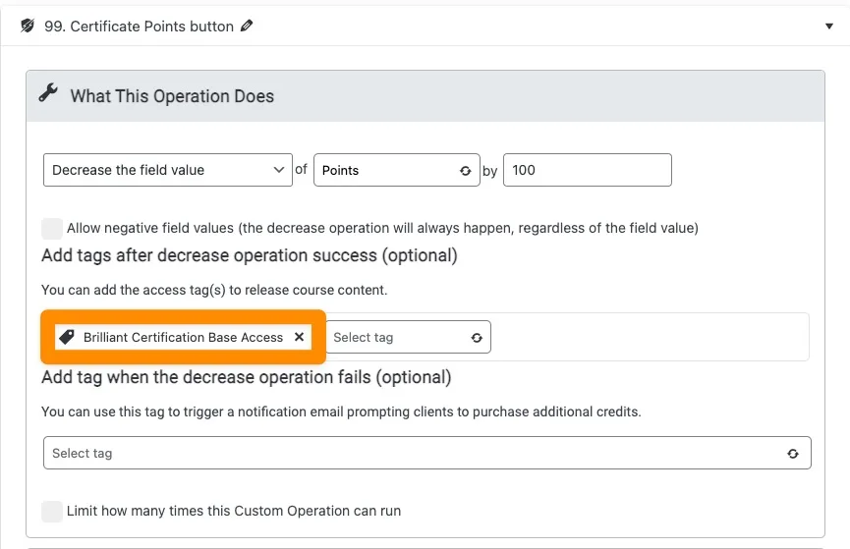Open the Select tag dropdown beside the access tag
Viewport: 850px width, 549px height.
(398, 337)
